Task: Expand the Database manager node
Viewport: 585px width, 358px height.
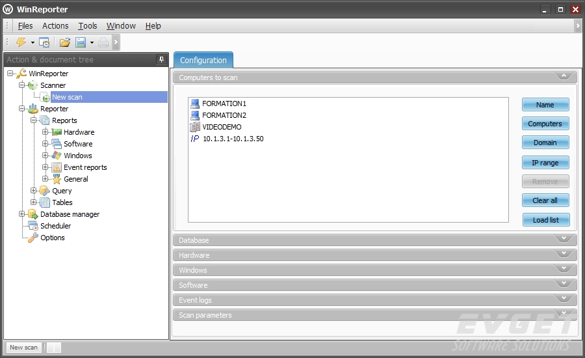Action: (x=21, y=214)
